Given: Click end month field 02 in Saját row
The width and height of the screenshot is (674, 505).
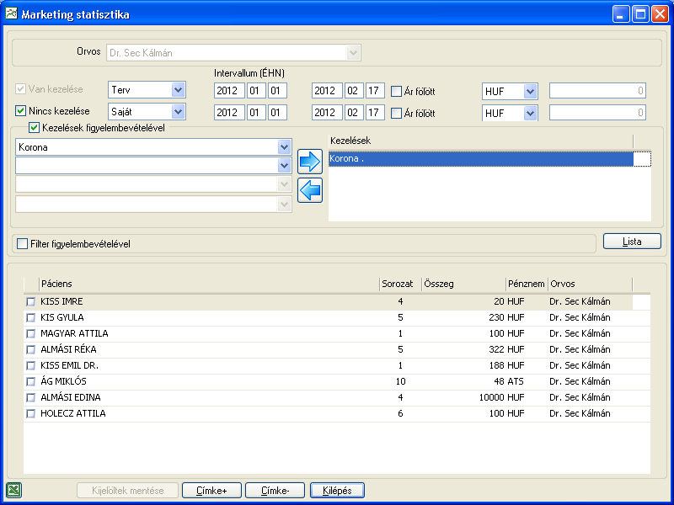Looking at the screenshot, I should pyautogui.click(x=354, y=113).
